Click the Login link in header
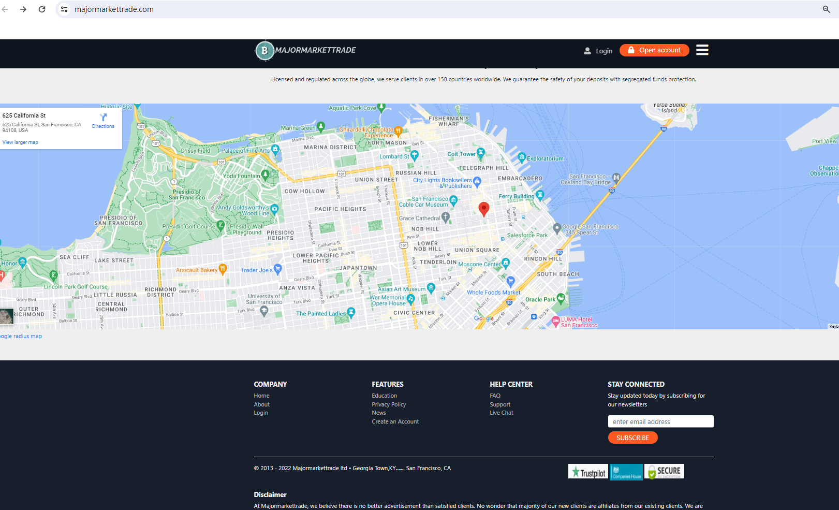Screen dimensions: 839x510 tap(604, 51)
